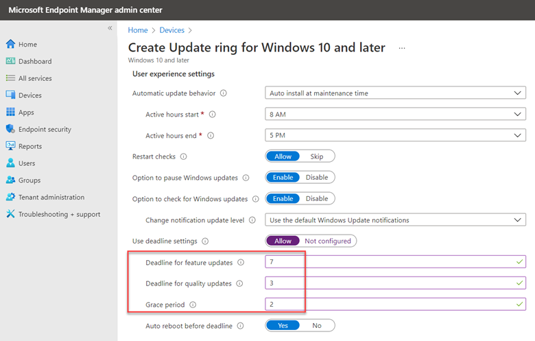Open the Devices icon in sidebar
Screen dimensions: 535x341
(x=10, y=95)
